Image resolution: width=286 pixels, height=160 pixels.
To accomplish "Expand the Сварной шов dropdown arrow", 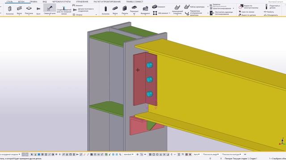I will click(50, 15).
